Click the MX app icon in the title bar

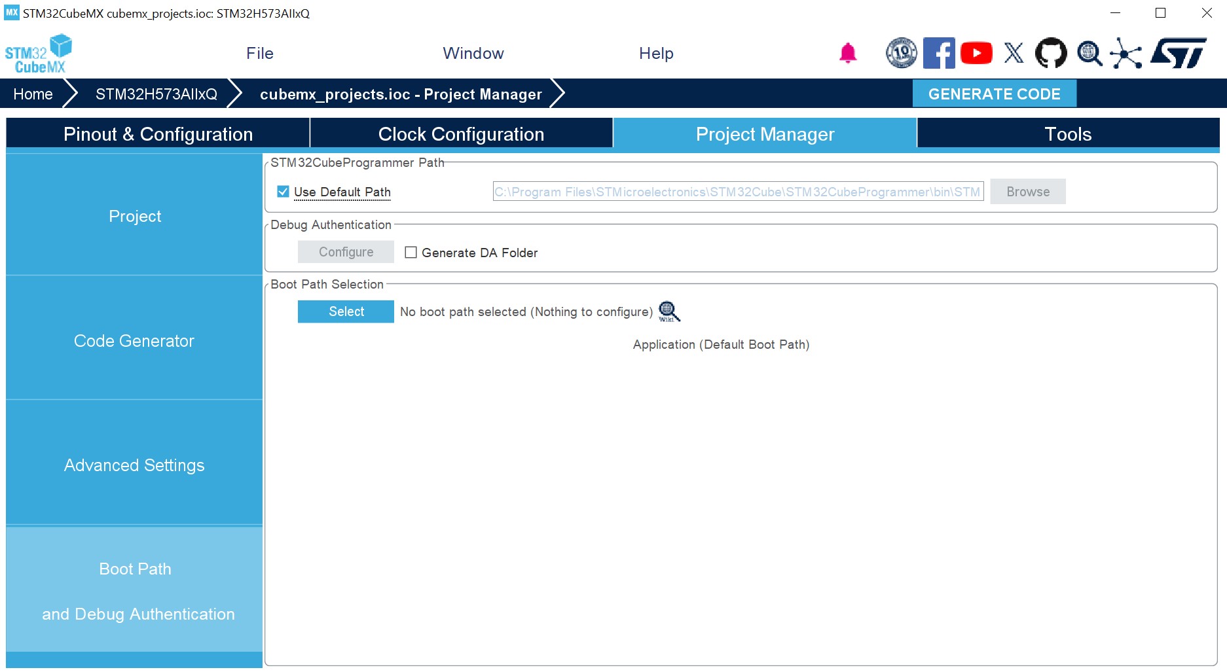point(12,13)
